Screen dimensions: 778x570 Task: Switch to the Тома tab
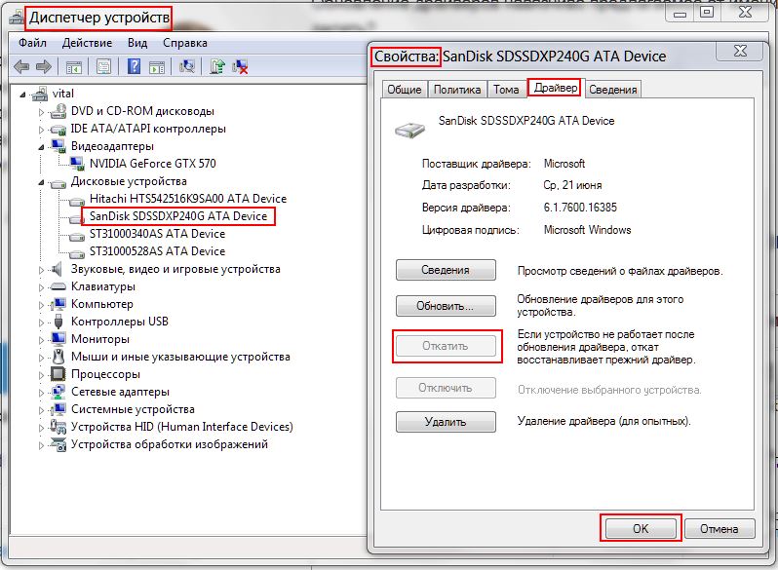506,90
